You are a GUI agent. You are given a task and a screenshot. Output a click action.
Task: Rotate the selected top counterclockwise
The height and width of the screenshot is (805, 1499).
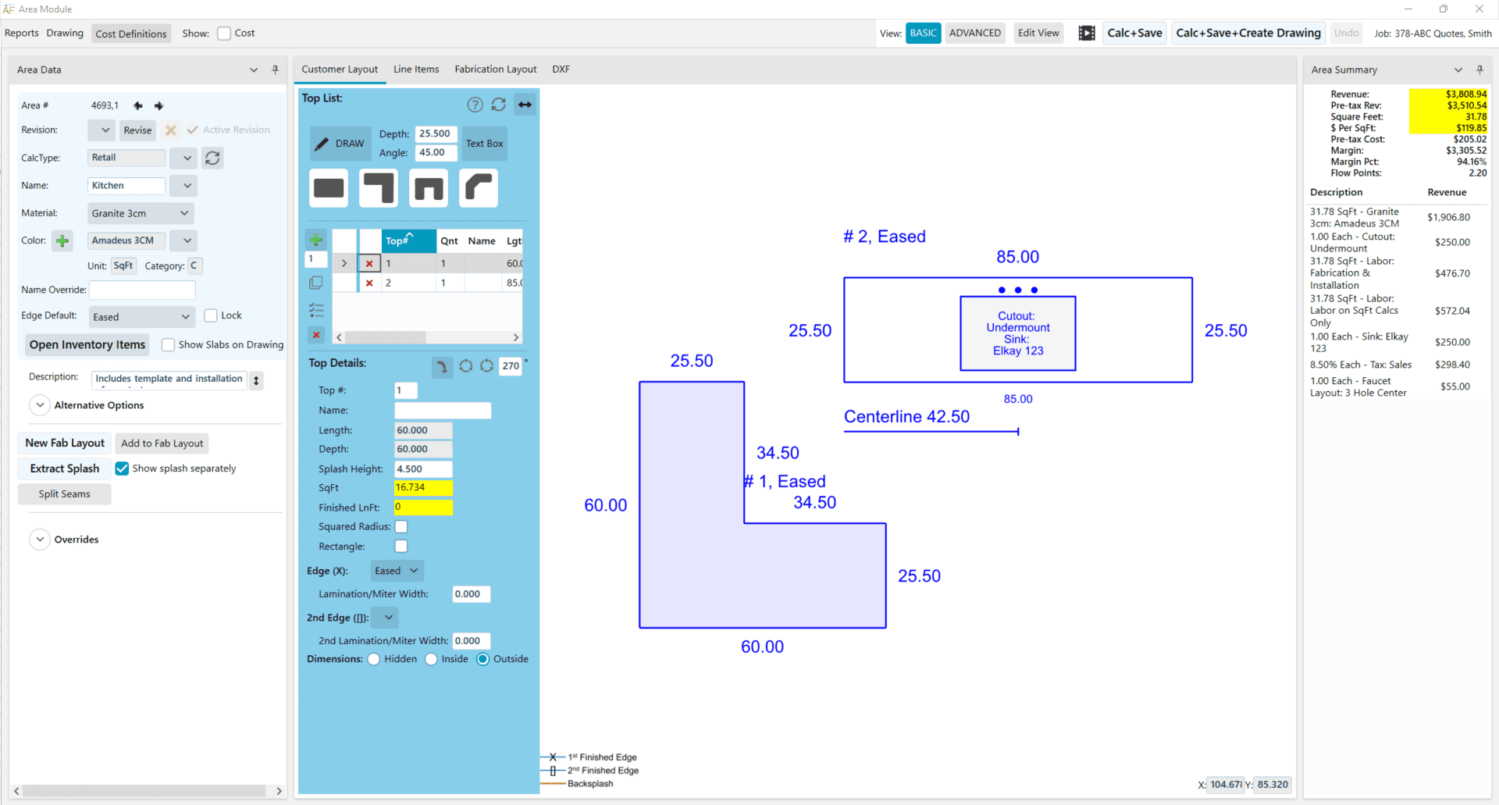(x=486, y=367)
